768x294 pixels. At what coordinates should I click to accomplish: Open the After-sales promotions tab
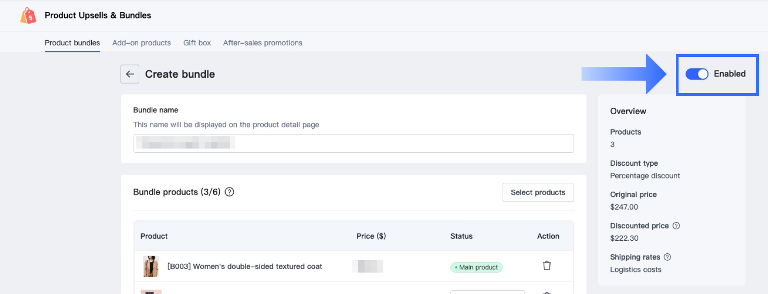pos(262,43)
